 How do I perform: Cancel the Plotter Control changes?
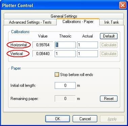[x=85, y=119]
